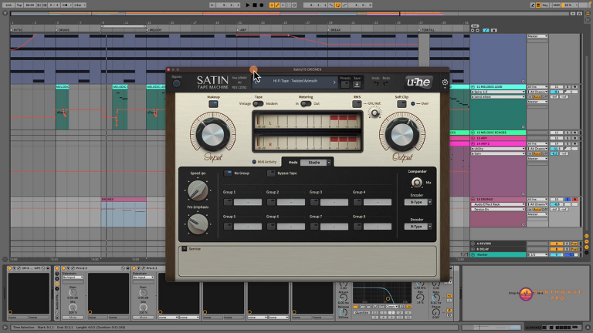Click the large Input knob

(x=213, y=134)
